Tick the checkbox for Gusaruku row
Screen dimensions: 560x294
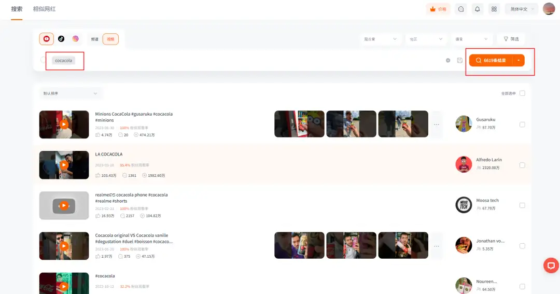pos(522,124)
